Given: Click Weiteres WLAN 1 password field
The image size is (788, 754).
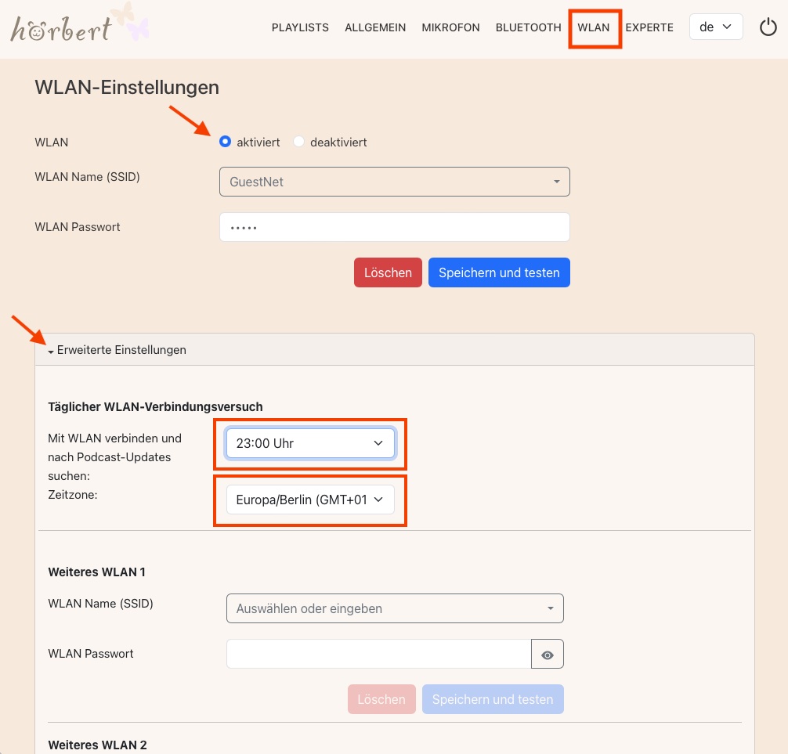Looking at the screenshot, I should 378,655.
